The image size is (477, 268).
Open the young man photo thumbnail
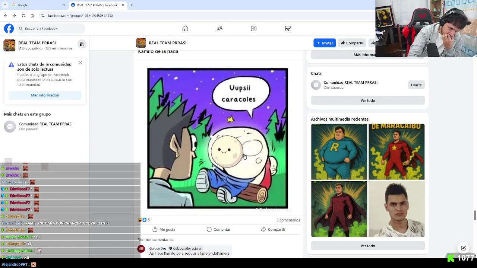tap(397, 209)
